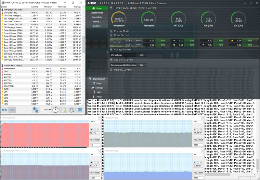
Task: Open Ryzen Master Settings
Action: (x=97, y=88)
